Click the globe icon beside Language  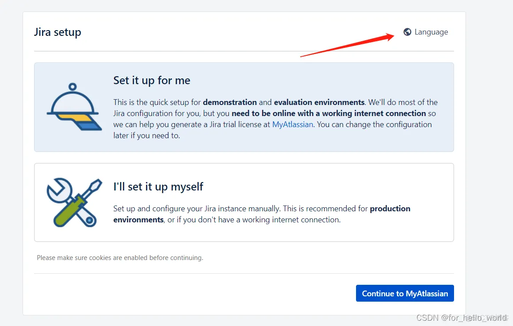click(x=407, y=32)
